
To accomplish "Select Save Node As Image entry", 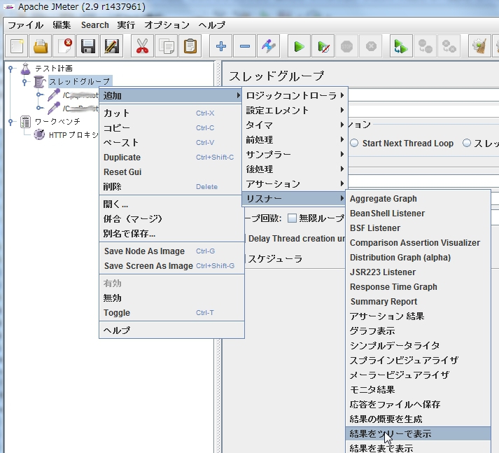I will (x=172, y=251).
